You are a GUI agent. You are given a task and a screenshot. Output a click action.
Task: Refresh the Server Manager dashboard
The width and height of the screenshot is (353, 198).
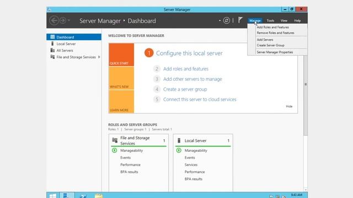[227, 20]
